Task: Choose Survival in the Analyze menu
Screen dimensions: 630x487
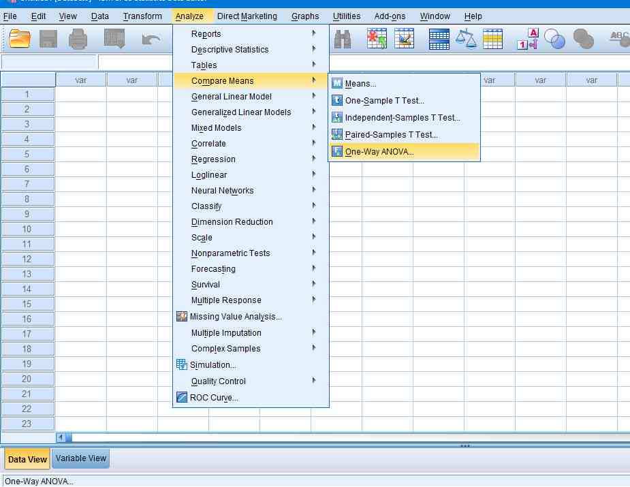Action: click(251, 285)
